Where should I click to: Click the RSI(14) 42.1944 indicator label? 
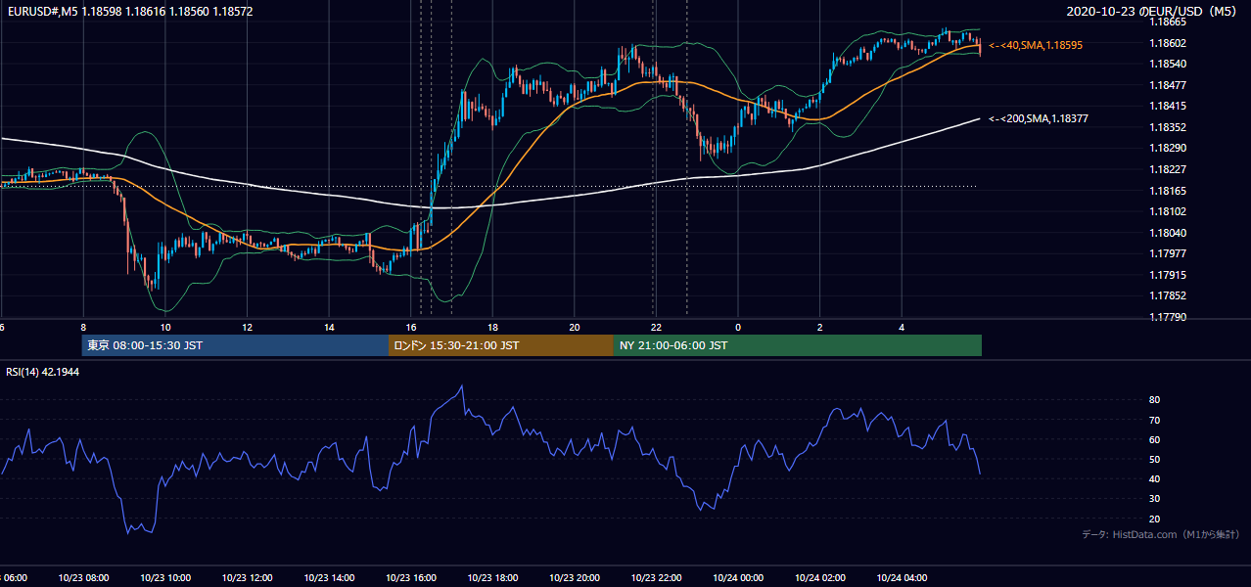pos(43,372)
